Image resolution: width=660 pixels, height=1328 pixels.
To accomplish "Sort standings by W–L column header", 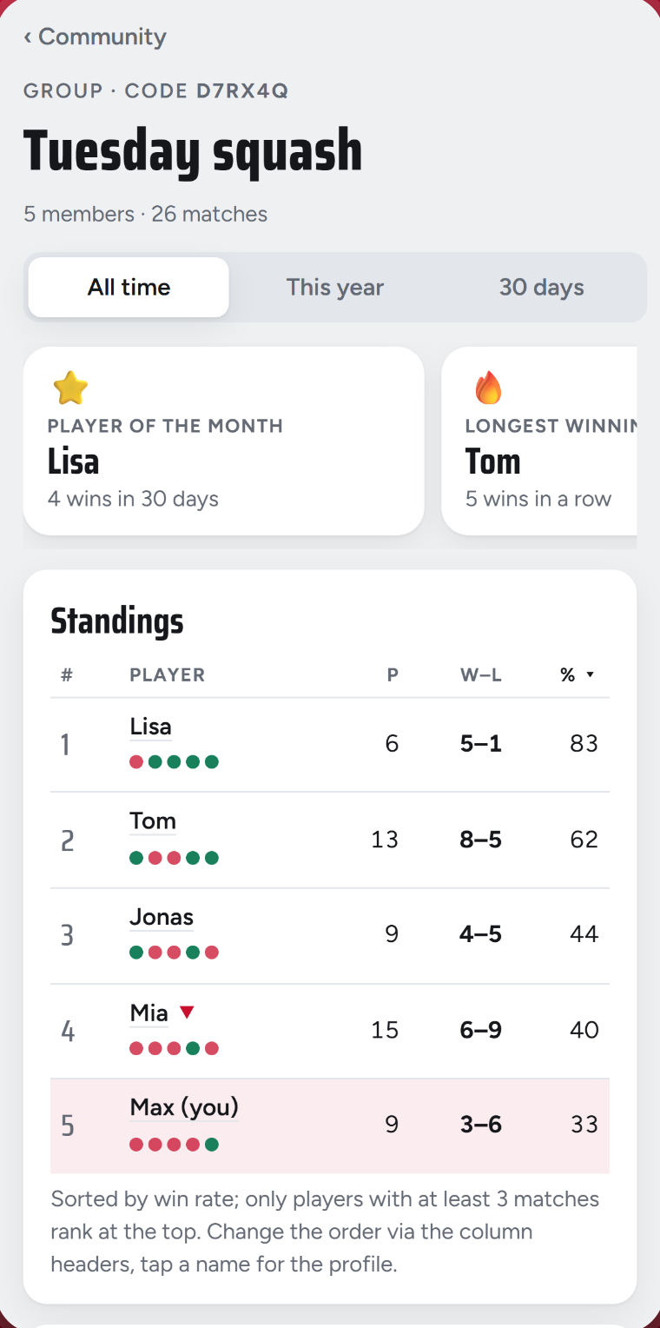I will pos(481,675).
